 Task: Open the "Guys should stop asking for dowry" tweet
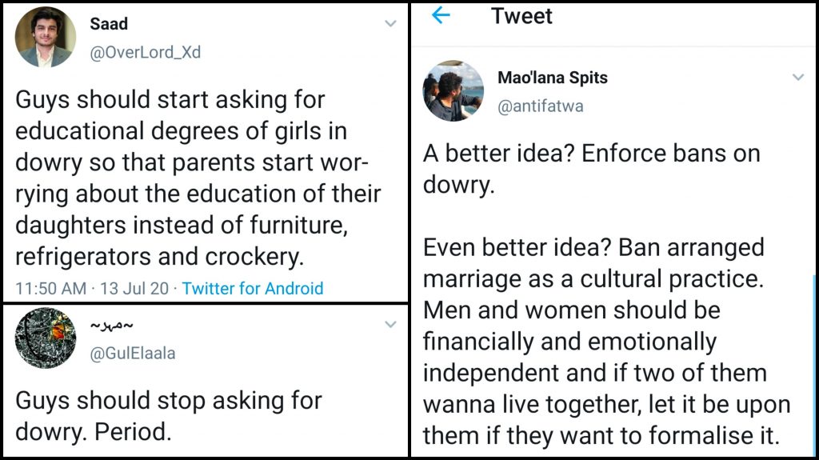click(169, 416)
